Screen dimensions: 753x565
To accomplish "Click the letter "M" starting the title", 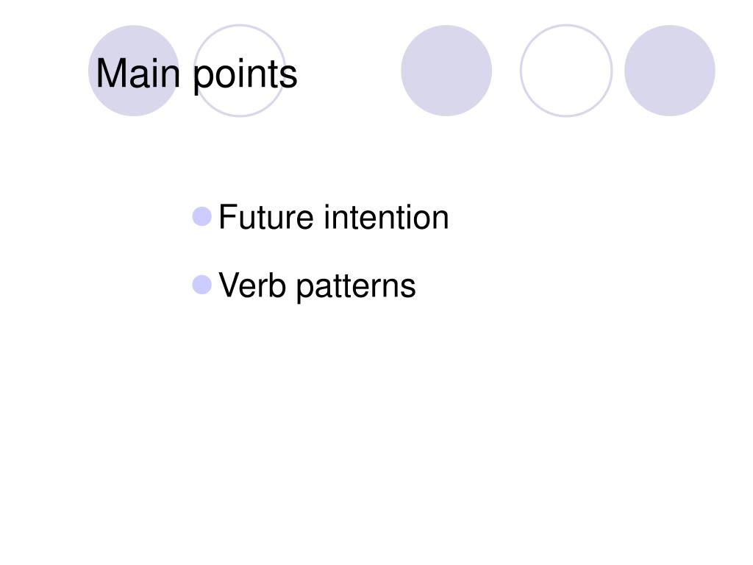I will point(110,73).
